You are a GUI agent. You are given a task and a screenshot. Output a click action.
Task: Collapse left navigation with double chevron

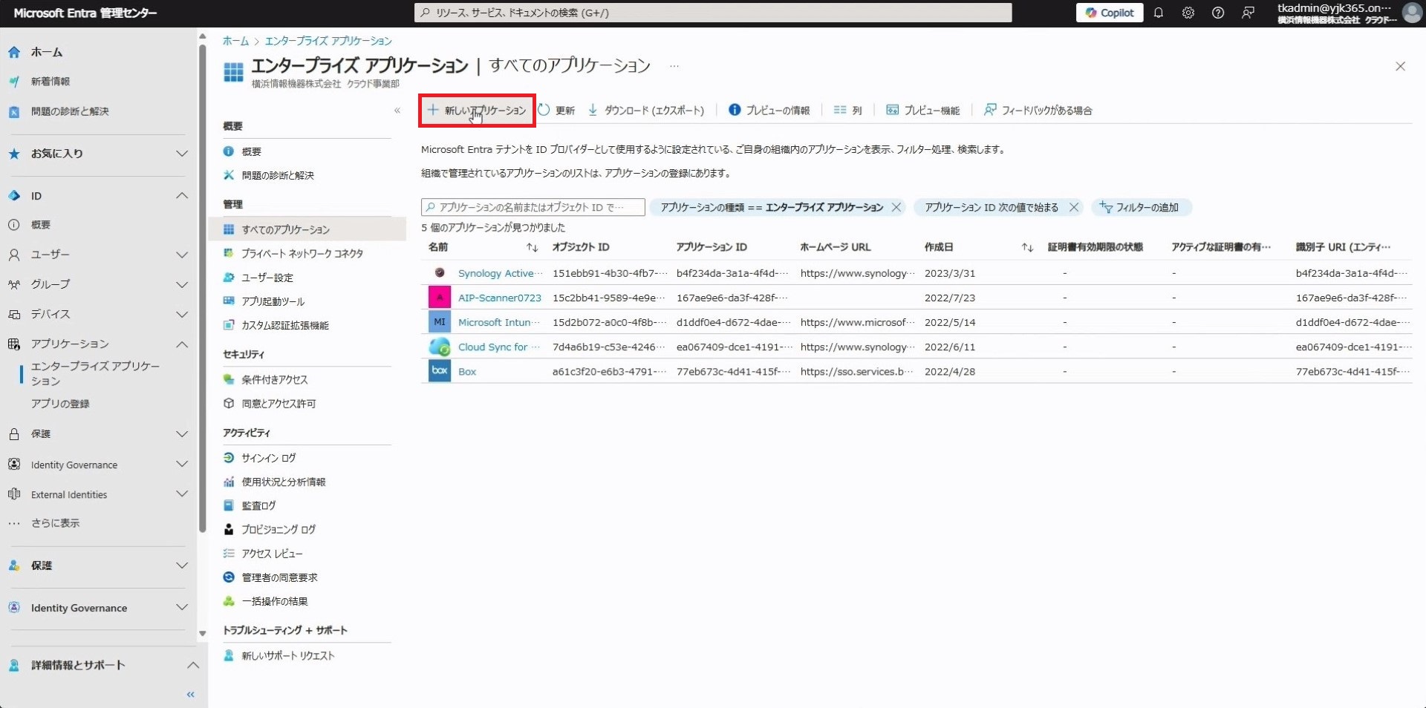[x=191, y=695]
